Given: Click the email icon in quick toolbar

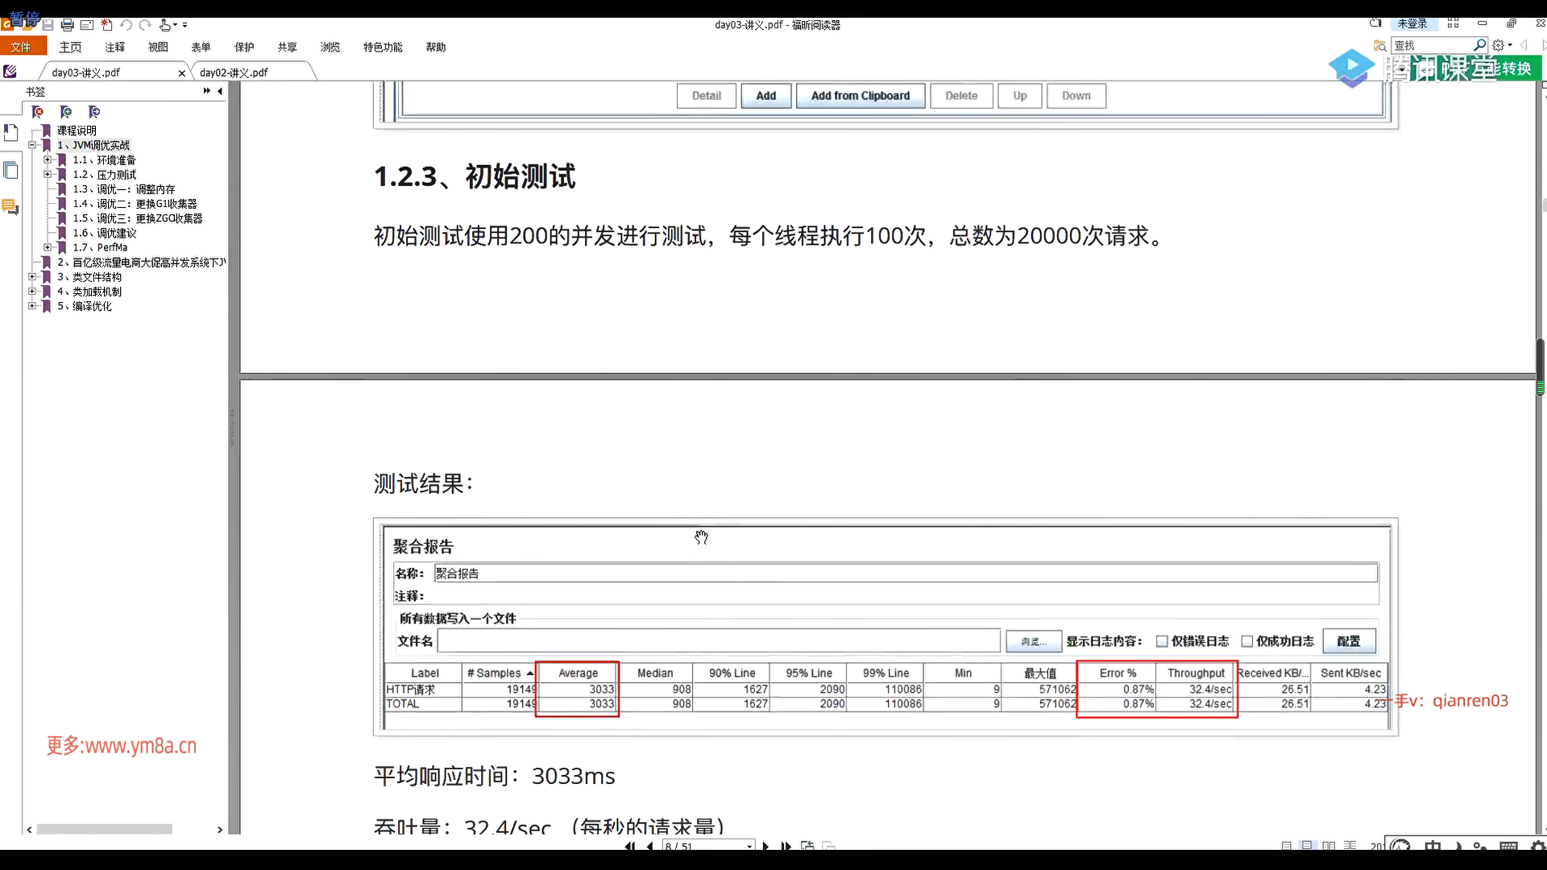Looking at the screenshot, I should click(87, 25).
